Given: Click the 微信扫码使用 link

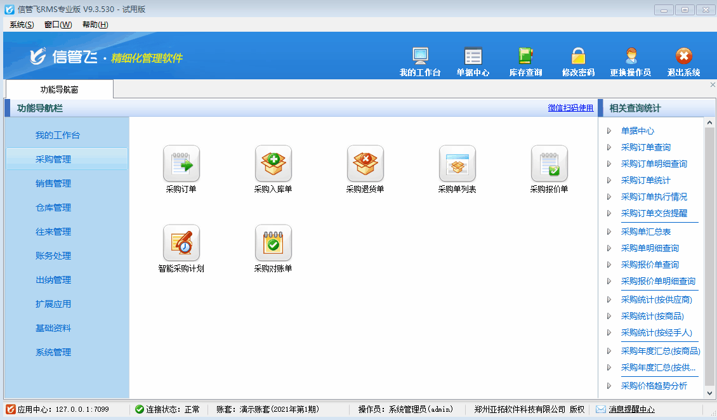Looking at the screenshot, I should [570, 108].
